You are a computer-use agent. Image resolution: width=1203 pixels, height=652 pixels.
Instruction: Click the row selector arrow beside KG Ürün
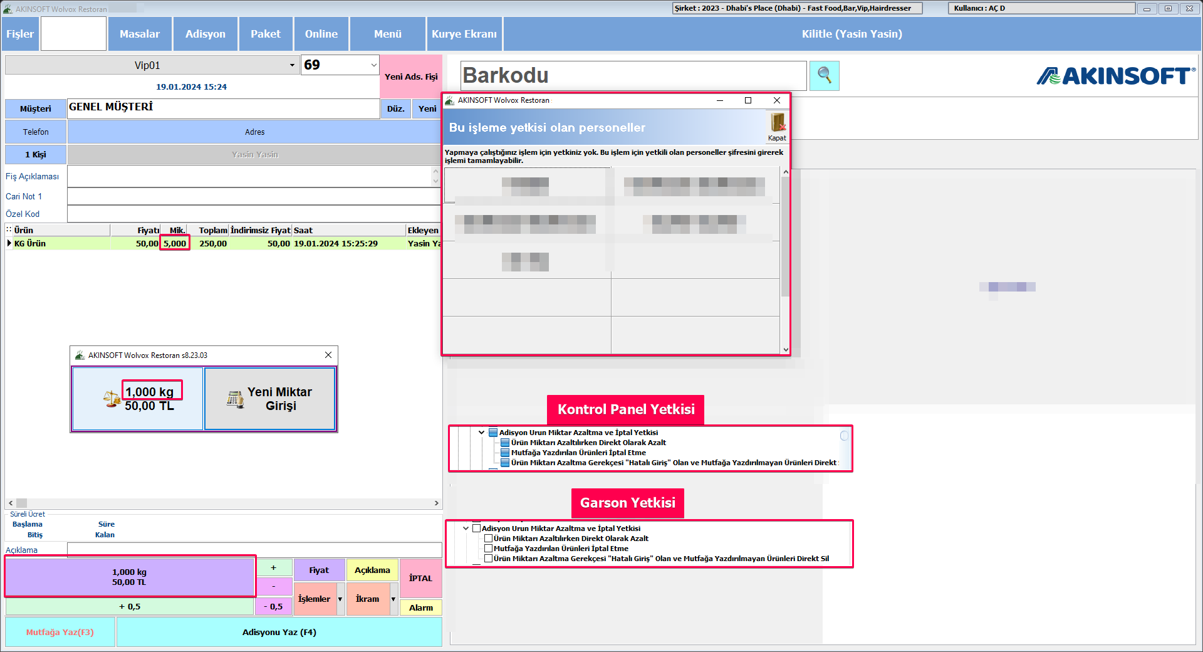pos(9,243)
